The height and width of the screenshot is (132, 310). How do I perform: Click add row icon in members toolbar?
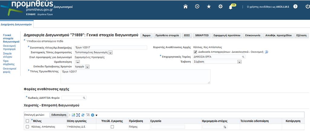(x=73, y=115)
